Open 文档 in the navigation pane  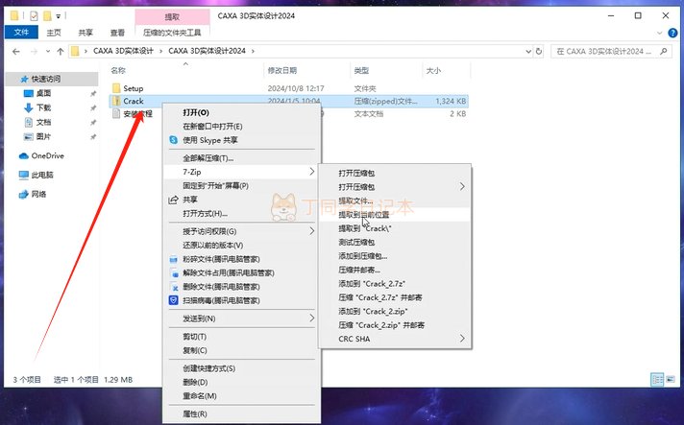43,122
